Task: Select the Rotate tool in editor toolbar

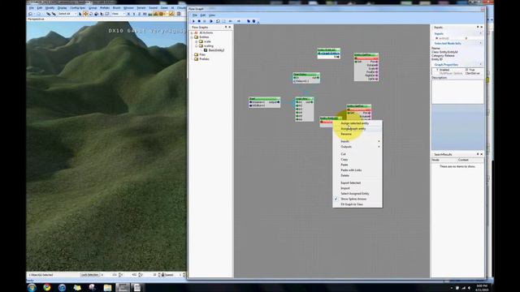Action: click(91, 14)
